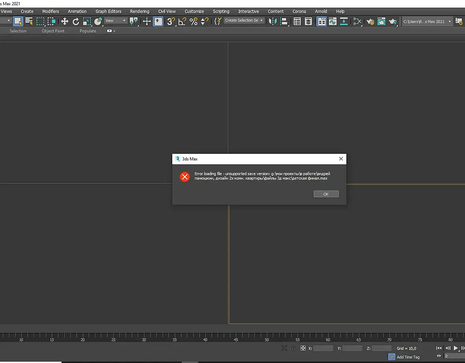Click Isolate Selection toggle icon
Viewport: 465px width, 363px height.
coord(284,348)
